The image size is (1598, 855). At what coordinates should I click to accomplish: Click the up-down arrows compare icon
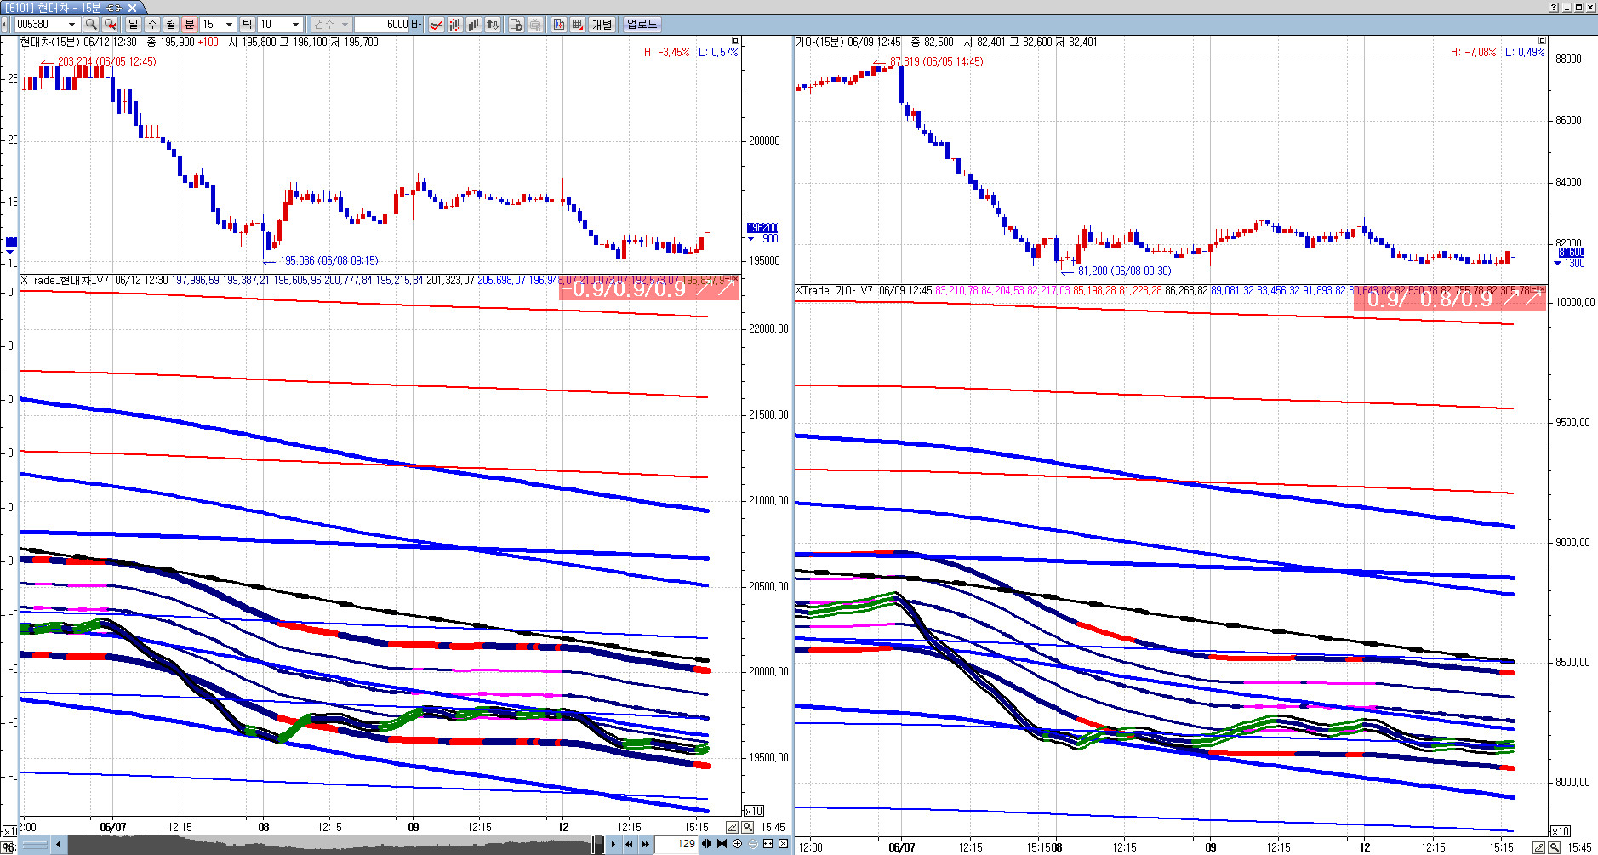pyautogui.click(x=493, y=25)
